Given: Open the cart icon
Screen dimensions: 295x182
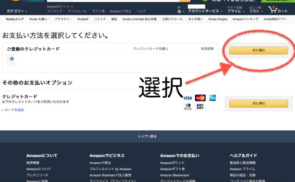Looking at the screenshot, I should [x=278, y=9].
